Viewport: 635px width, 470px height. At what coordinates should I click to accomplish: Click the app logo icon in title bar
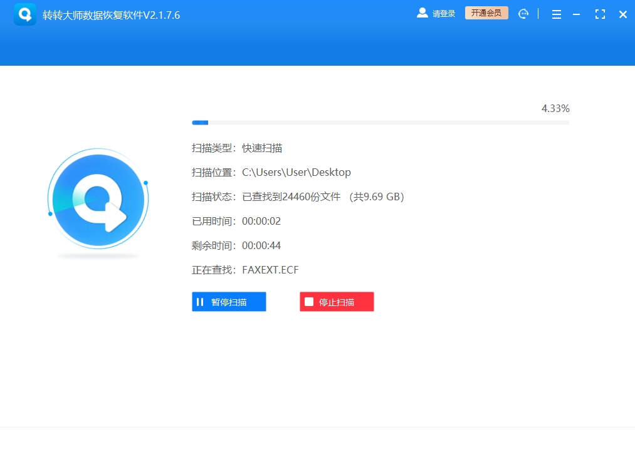(x=24, y=14)
